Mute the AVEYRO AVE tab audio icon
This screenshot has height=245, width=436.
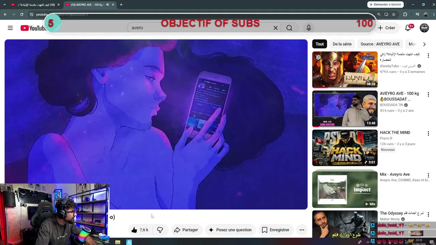tap(107, 5)
